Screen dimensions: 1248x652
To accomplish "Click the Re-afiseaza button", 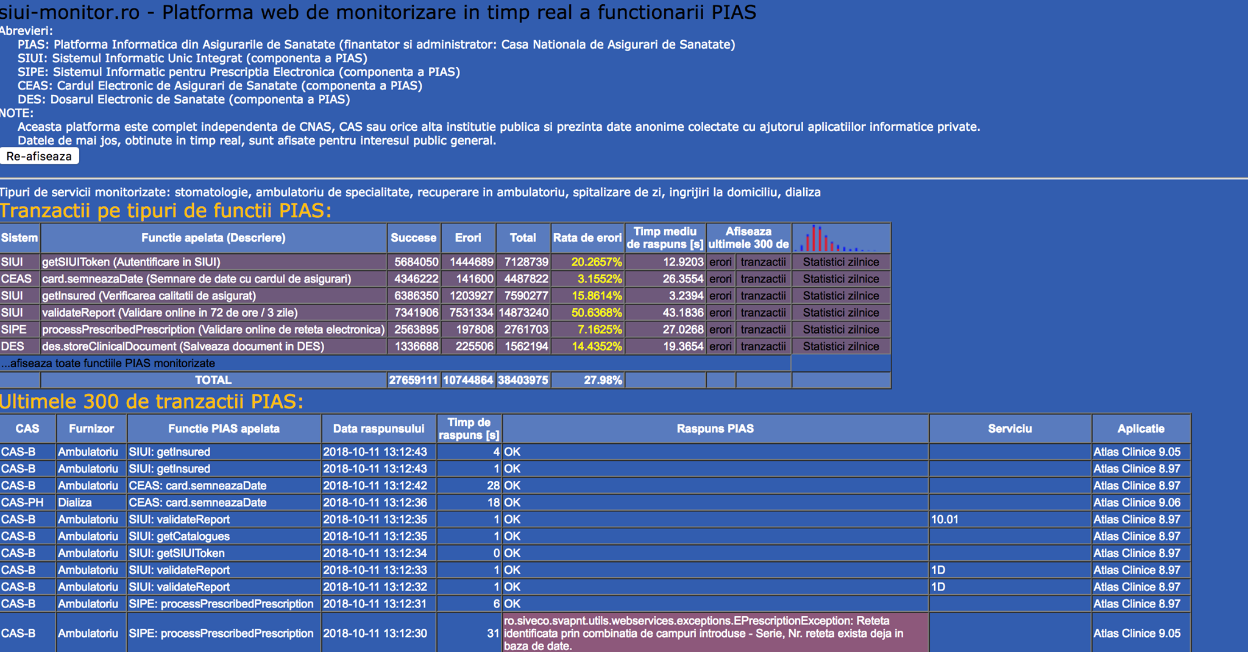I will pyautogui.click(x=40, y=156).
